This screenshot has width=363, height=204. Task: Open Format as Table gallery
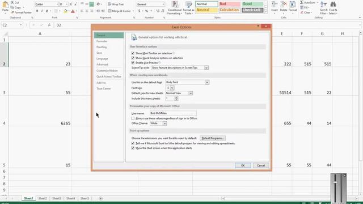point(188,7)
